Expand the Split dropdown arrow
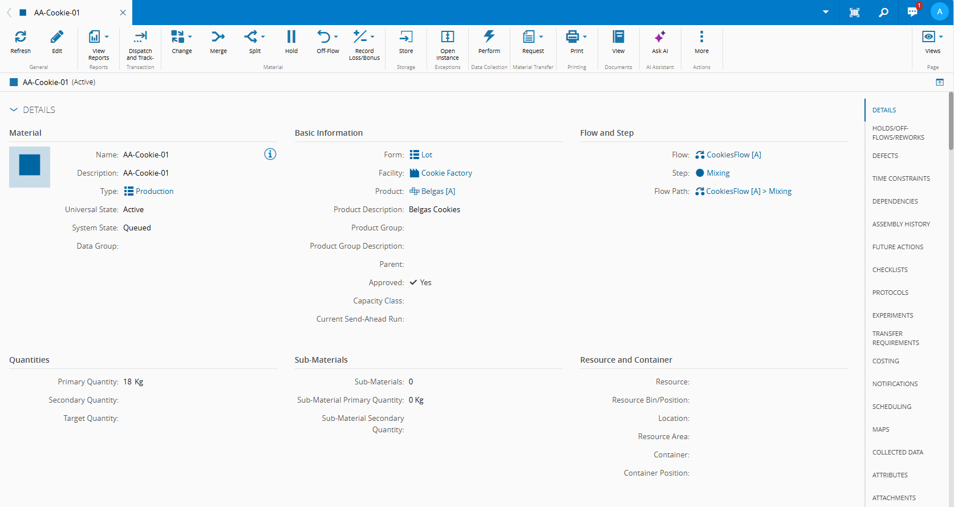Screen dimensions: 954x507 point(263,37)
